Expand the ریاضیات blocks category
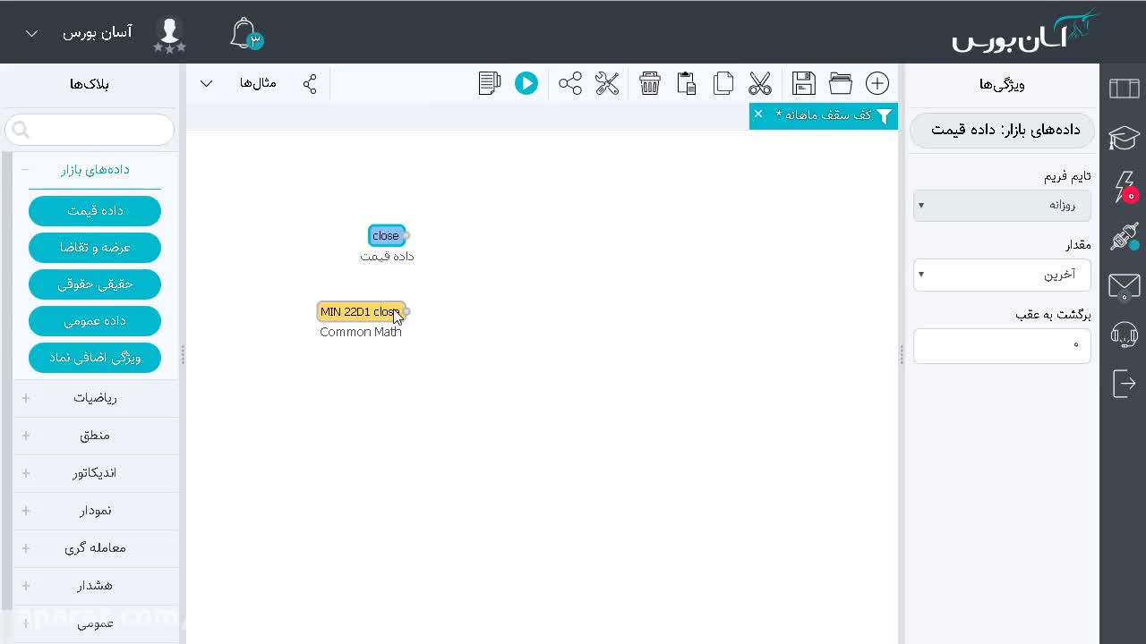Screen dimensions: 1146x644 [95, 398]
